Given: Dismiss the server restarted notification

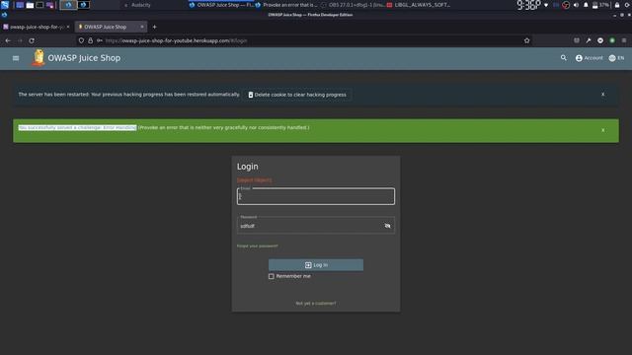Looking at the screenshot, I should 603,95.
